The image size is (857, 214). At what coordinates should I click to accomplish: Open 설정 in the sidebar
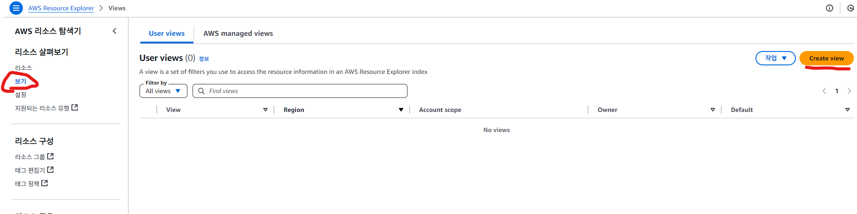(x=21, y=94)
